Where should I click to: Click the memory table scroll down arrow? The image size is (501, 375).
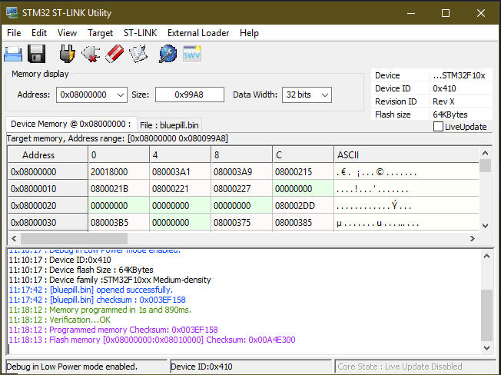[485, 225]
